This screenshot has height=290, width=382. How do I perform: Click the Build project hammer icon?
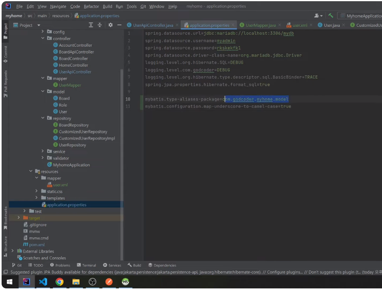[331, 16]
